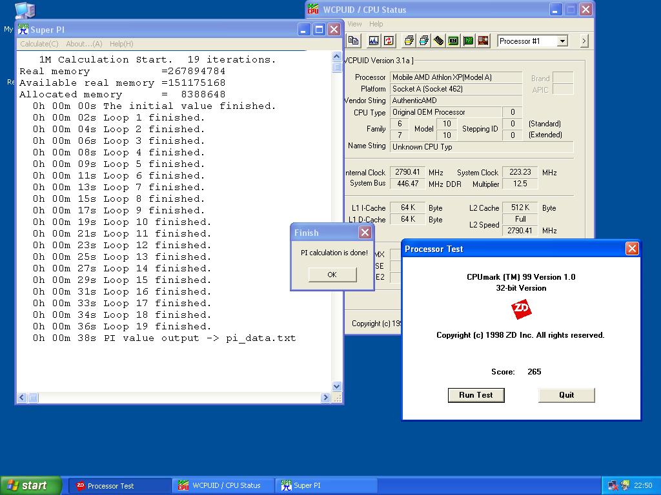Click Vendor String value AuthenticAMD
This screenshot has height=495, width=661.
(x=456, y=100)
